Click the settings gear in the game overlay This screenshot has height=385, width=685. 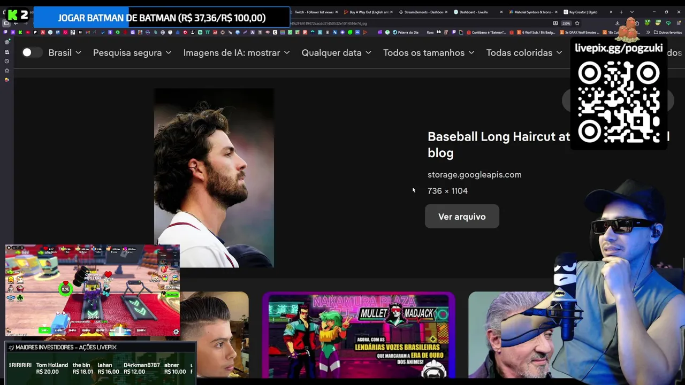pos(176,332)
